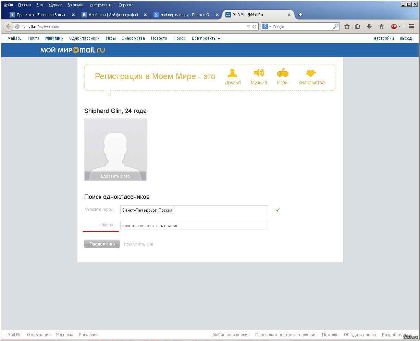This screenshot has width=420, height=341.
Task: Open the Google search engine dropdown
Action: [x=267, y=26]
